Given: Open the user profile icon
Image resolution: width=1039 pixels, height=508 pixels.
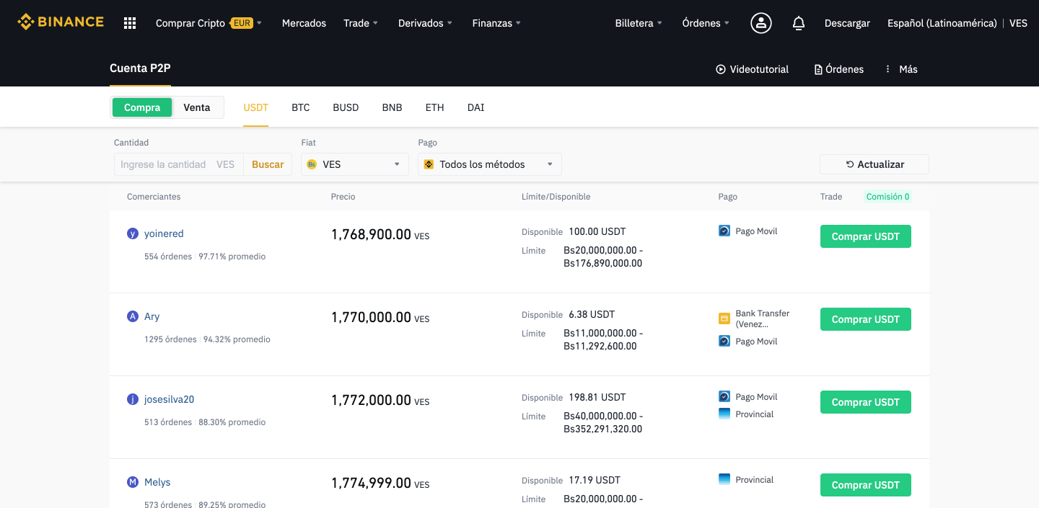Looking at the screenshot, I should pyautogui.click(x=761, y=23).
